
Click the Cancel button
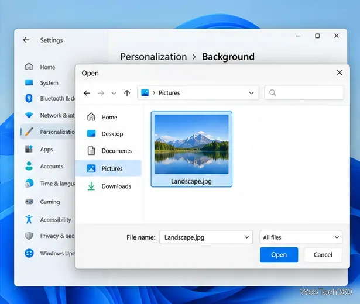(x=323, y=255)
